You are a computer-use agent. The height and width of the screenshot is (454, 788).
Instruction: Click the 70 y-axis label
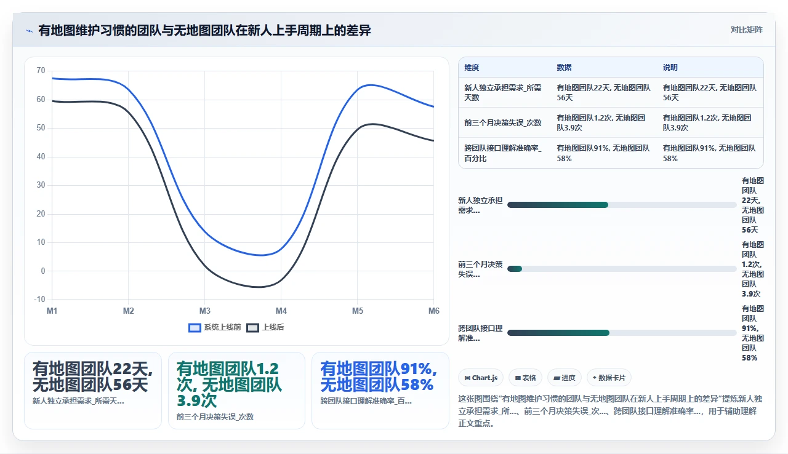[41, 71]
